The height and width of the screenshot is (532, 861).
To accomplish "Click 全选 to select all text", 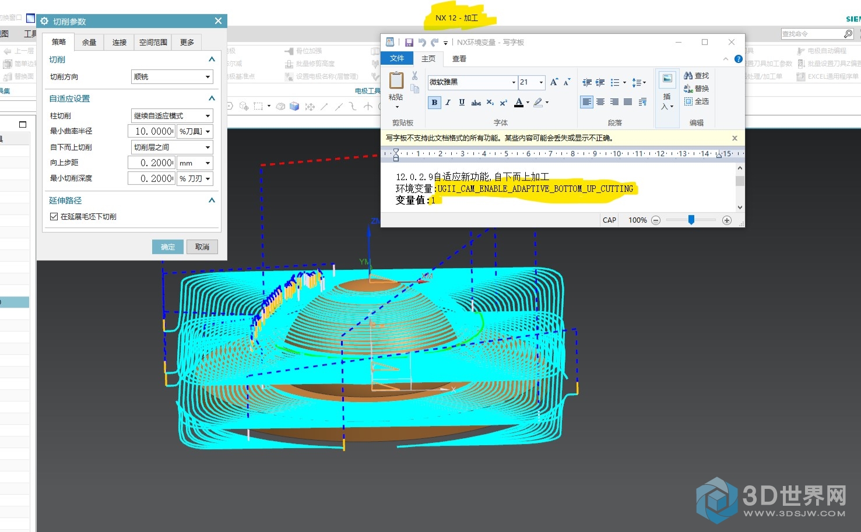I will click(x=697, y=101).
